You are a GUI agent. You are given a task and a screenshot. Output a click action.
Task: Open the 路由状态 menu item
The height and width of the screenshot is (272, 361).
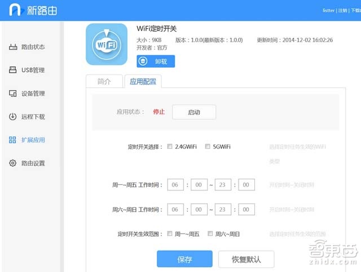[33, 47]
